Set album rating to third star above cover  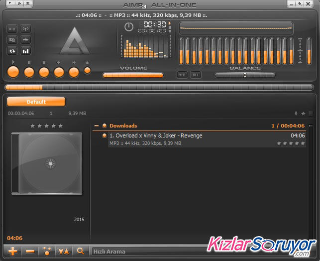pos(46,126)
